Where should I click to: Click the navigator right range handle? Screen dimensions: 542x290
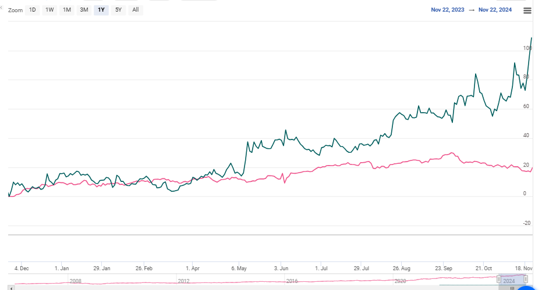click(525, 279)
